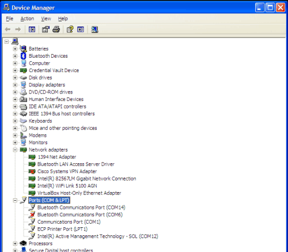Toggle the console tree pane icon

pyautogui.click(x=32, y=29)
